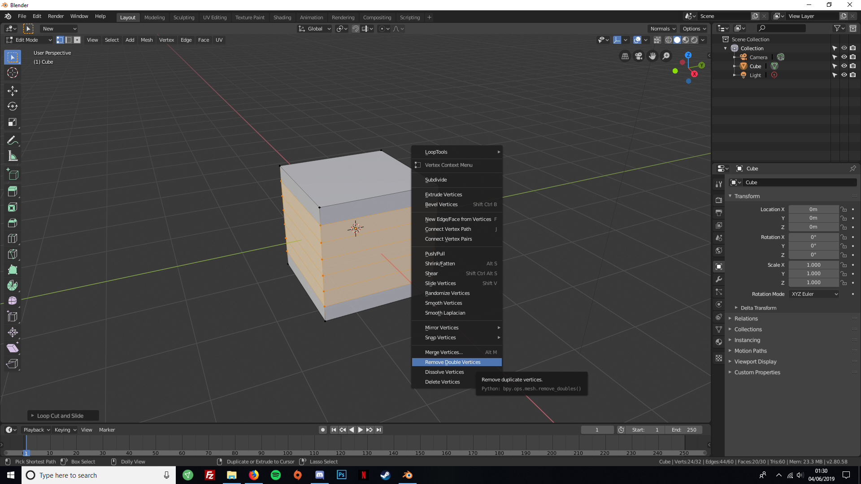Select the Measure tool
Screen dimensions: 861x484
tap(12, 156)
